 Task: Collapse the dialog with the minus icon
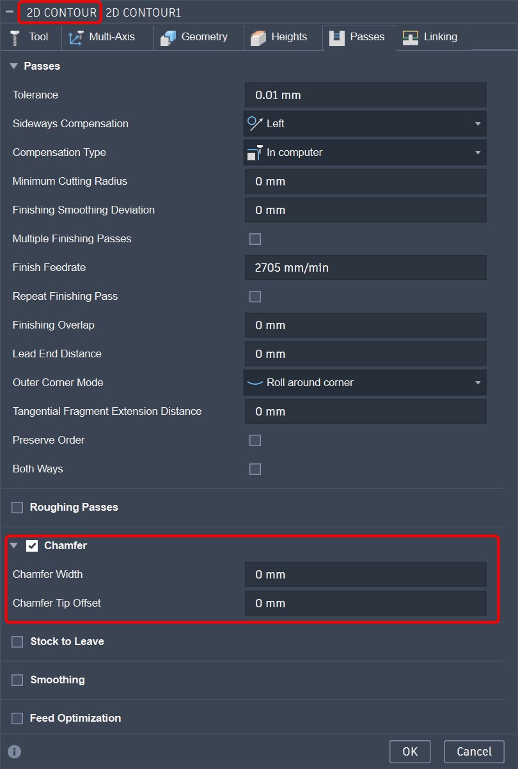coord(10,12)
